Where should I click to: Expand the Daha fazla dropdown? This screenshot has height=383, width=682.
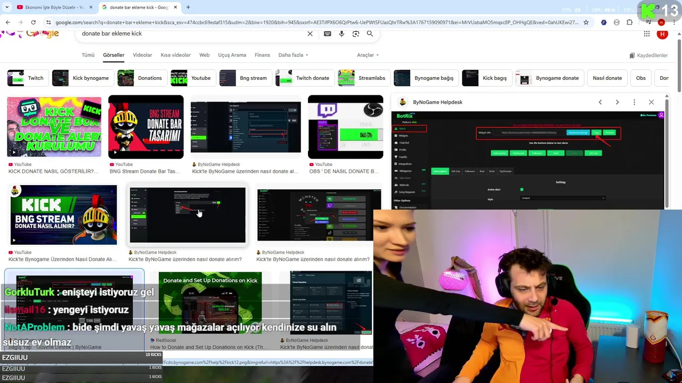point(293,55)
